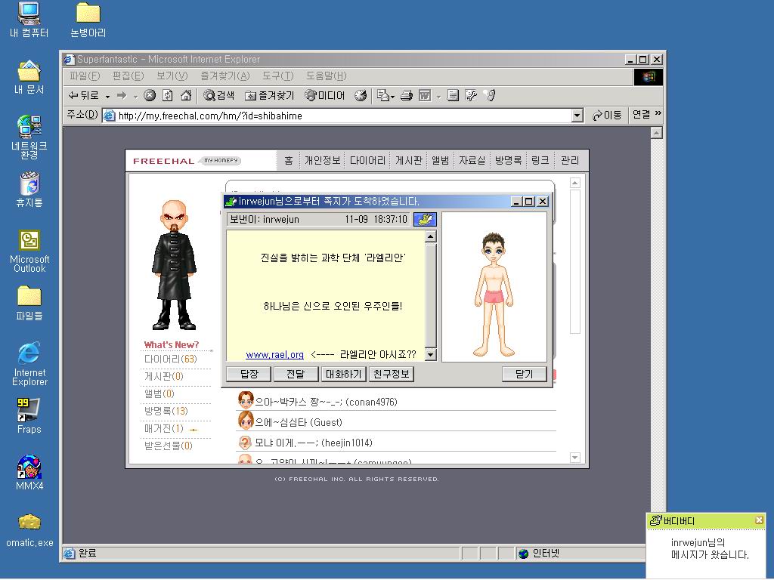Expand the address bar URL dropdown
The image size is (774, 580).
pos(577,116)
